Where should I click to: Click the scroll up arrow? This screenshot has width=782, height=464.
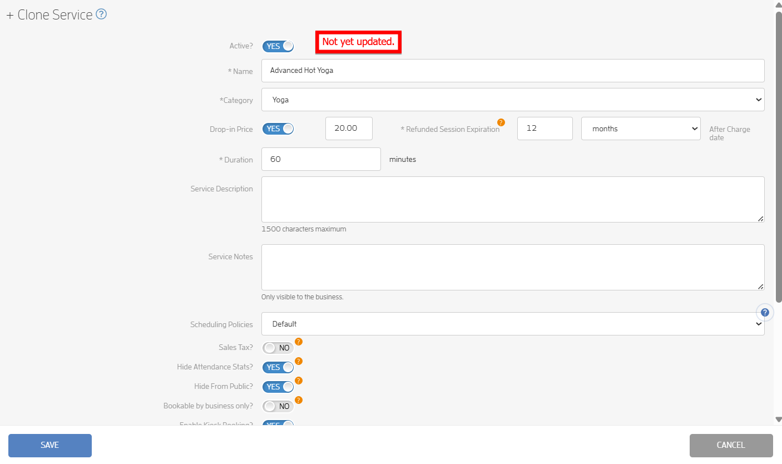779,5
